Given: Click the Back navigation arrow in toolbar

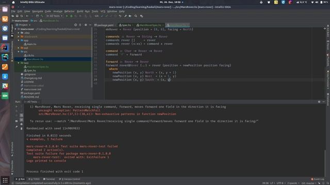Looking at the screenshot, I should coord(27,16).
